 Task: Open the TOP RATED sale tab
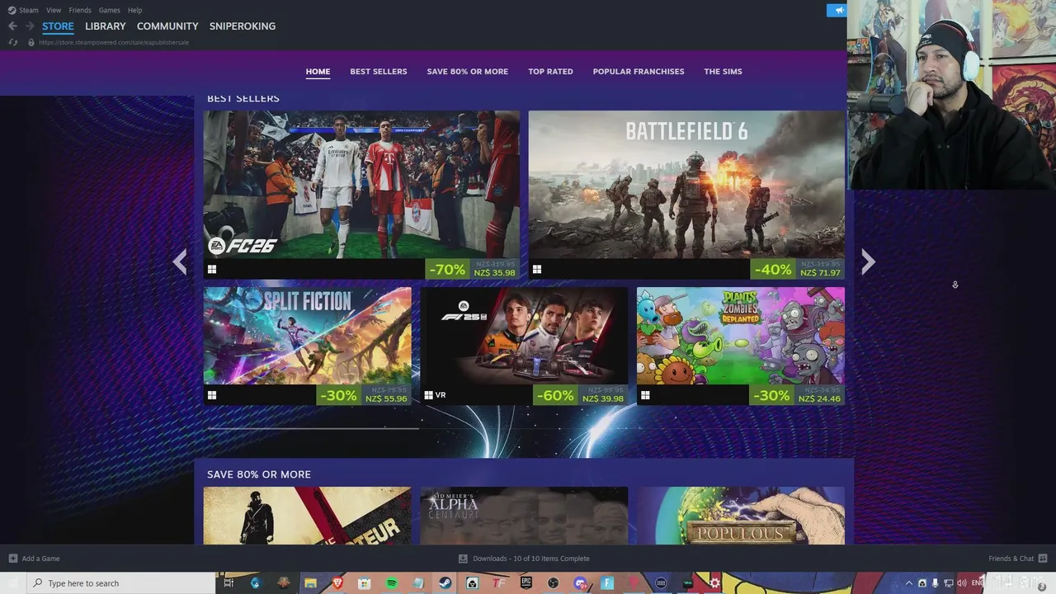(550, 72)
